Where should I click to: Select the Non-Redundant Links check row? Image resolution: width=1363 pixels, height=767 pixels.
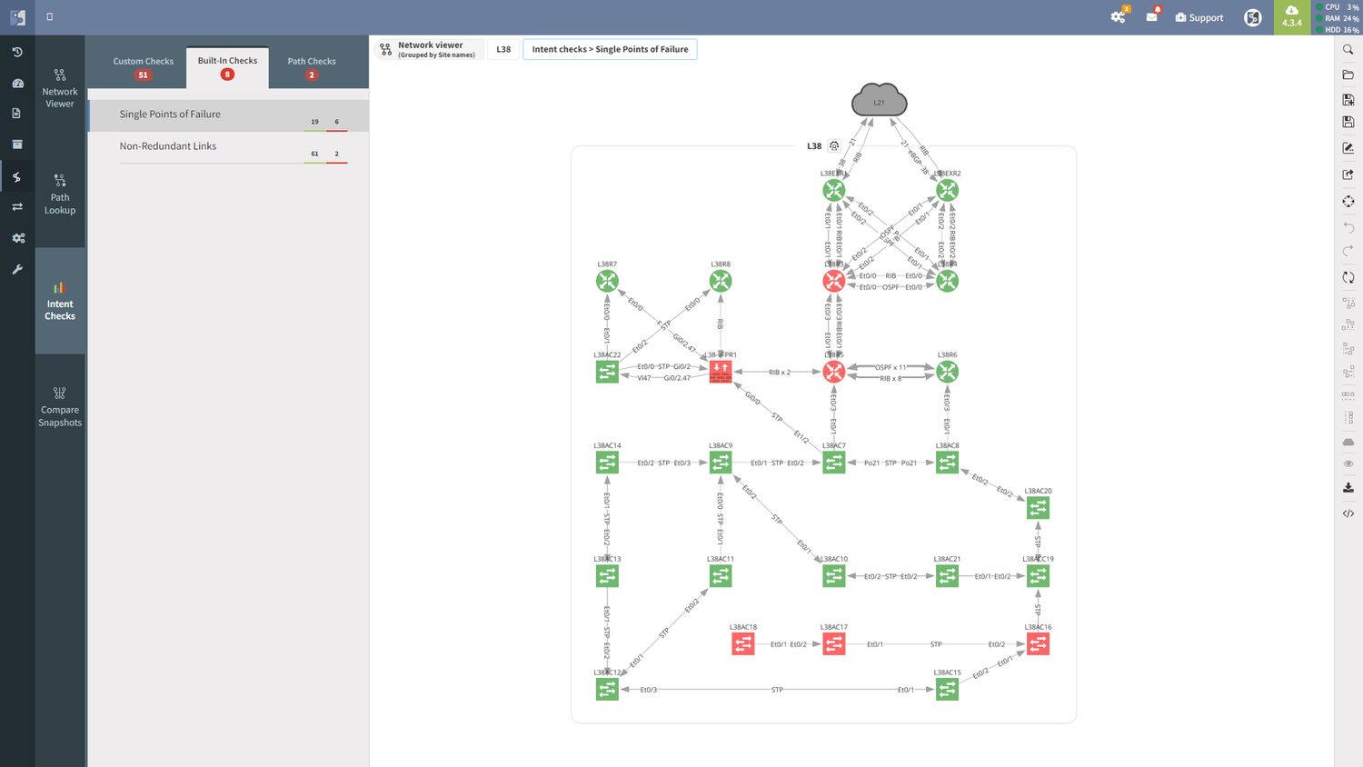pyautogui.click(x=227, y=145)
